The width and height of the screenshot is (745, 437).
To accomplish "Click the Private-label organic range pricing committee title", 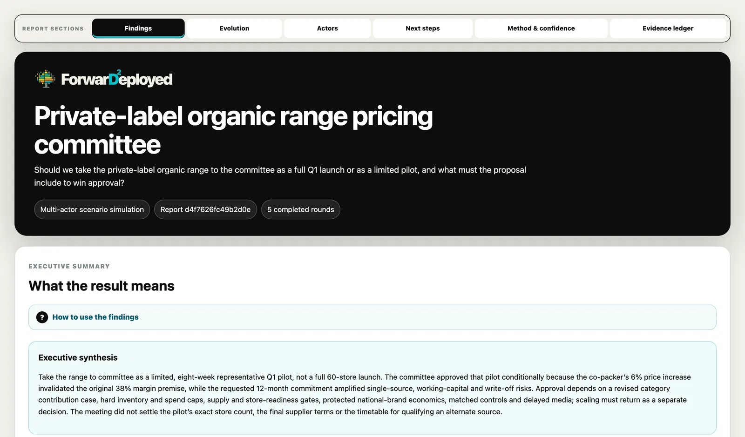I will [x=233, y=130].
